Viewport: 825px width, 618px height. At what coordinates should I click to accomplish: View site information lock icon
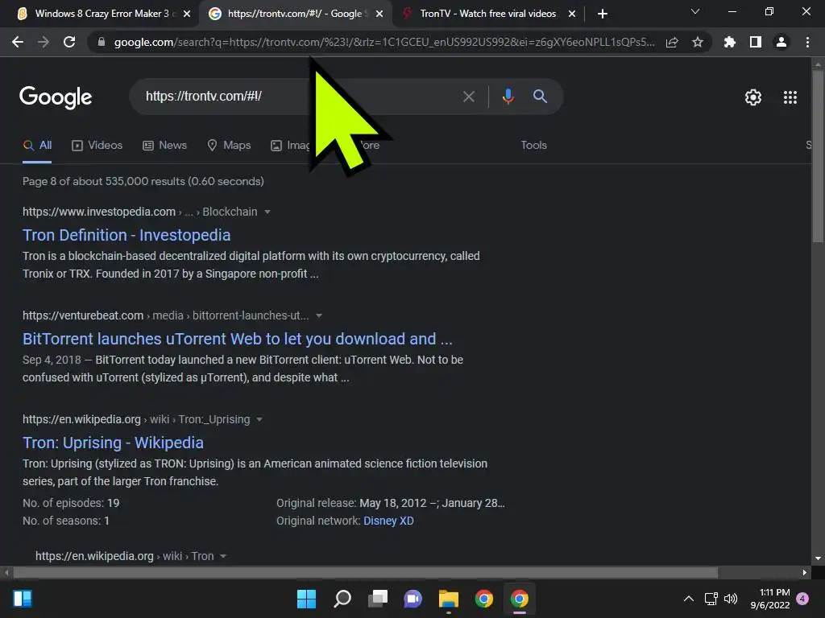[x=102, y=42]
